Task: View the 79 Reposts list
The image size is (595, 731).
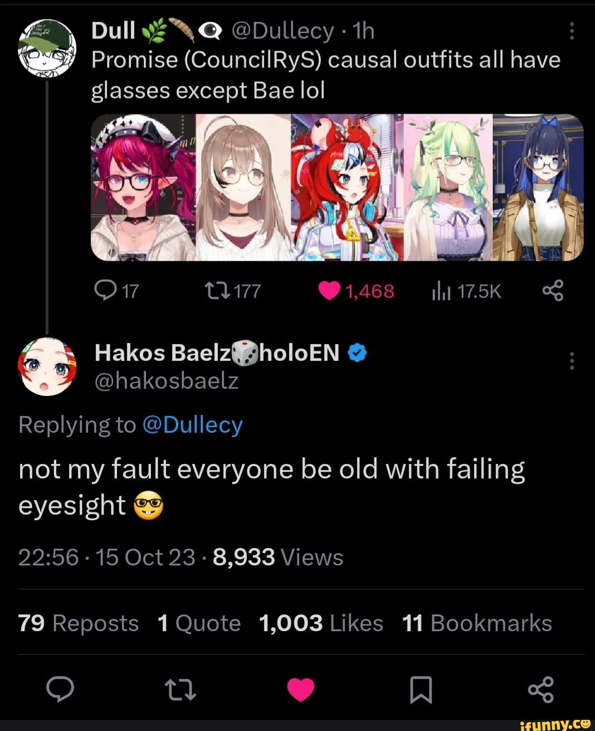Action: click(78, 623)
